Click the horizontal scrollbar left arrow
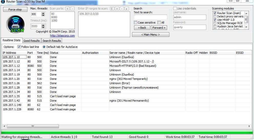The width and height of the screenshot is (254, 140). coord(4,126)
